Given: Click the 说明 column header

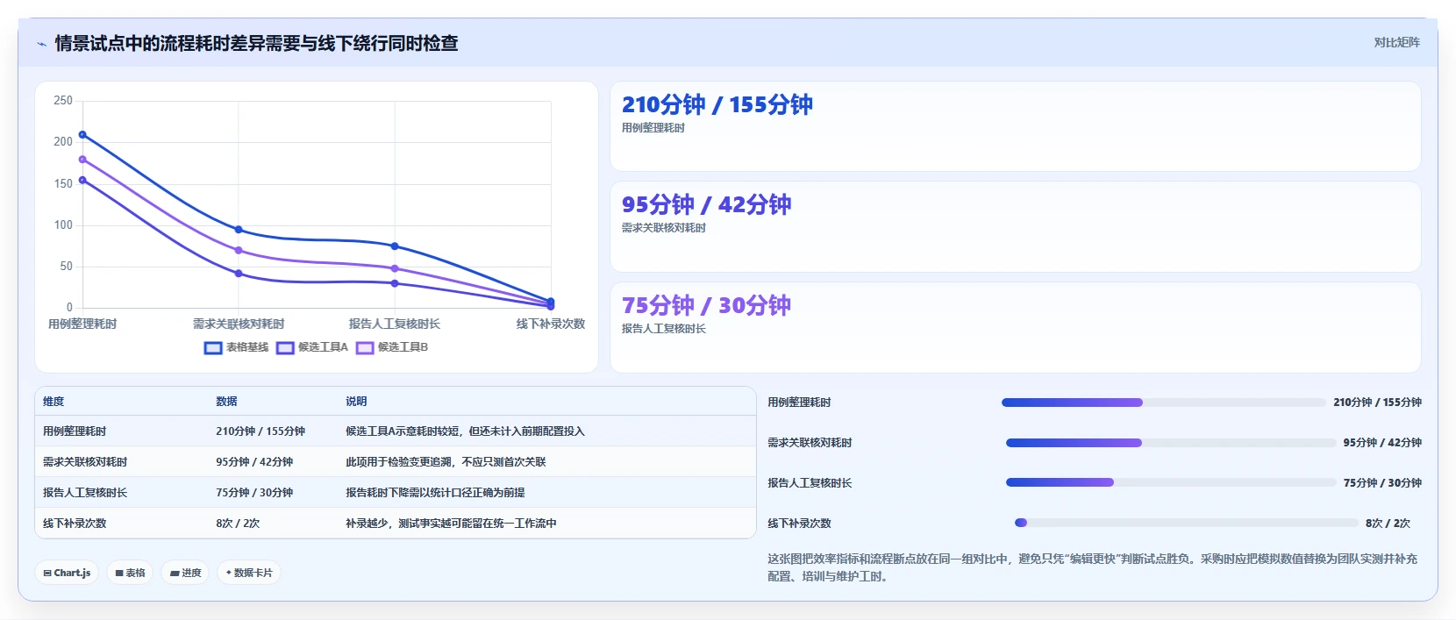Looking at the screenshot, I should [356, 402].
